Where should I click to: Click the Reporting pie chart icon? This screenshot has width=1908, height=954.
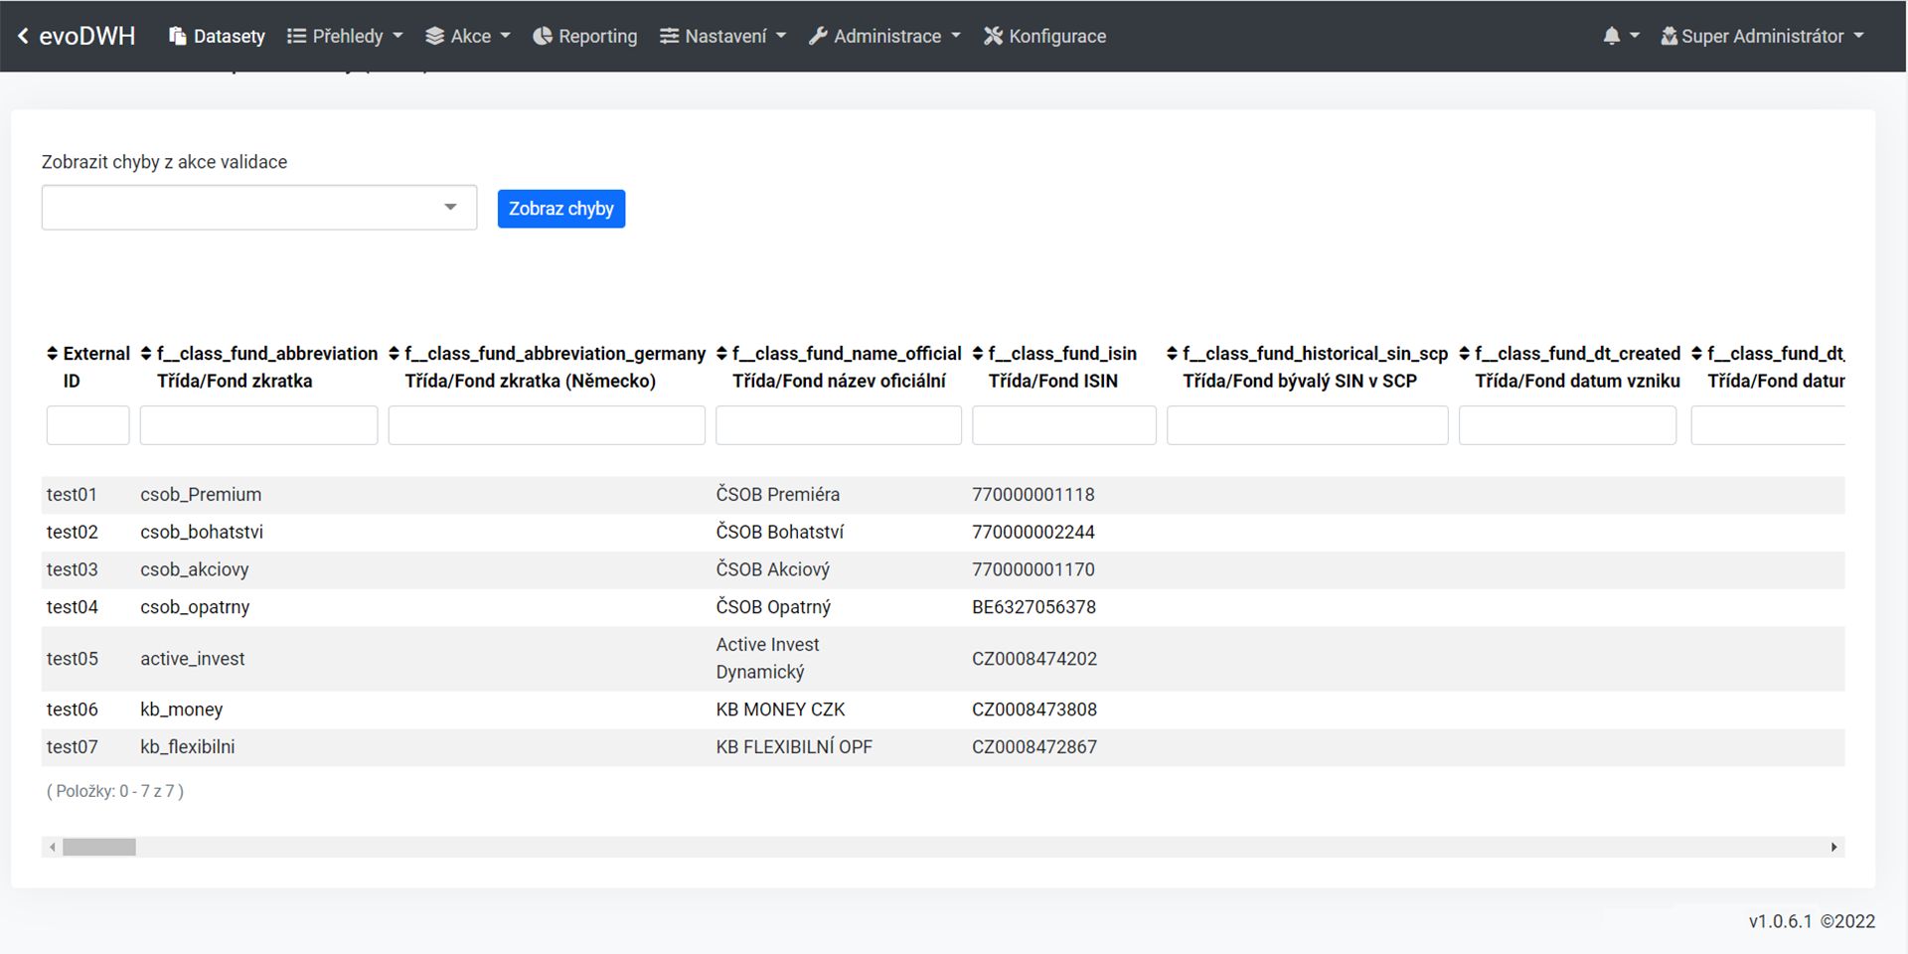click(543, 36)
